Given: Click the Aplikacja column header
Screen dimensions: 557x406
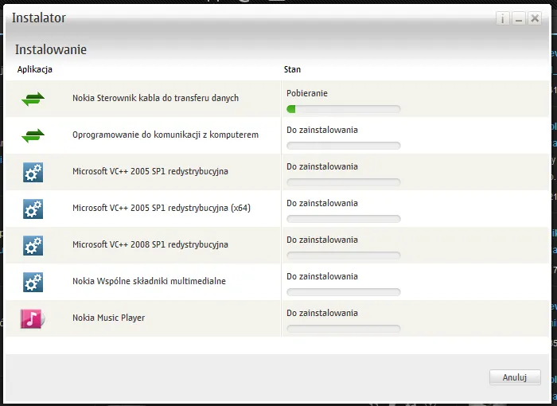Looking at the screenshot, I should click(35, 69).
